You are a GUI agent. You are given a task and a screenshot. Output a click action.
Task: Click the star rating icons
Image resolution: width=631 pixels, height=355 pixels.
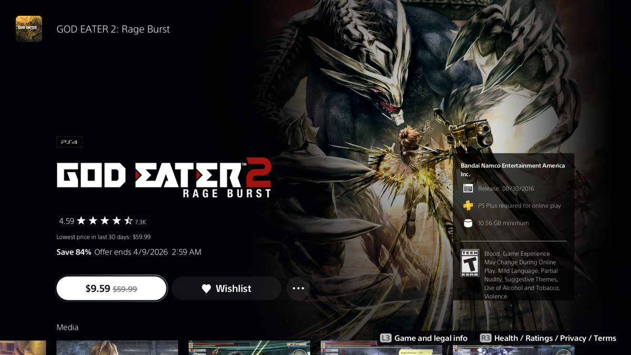coord(105,221)
